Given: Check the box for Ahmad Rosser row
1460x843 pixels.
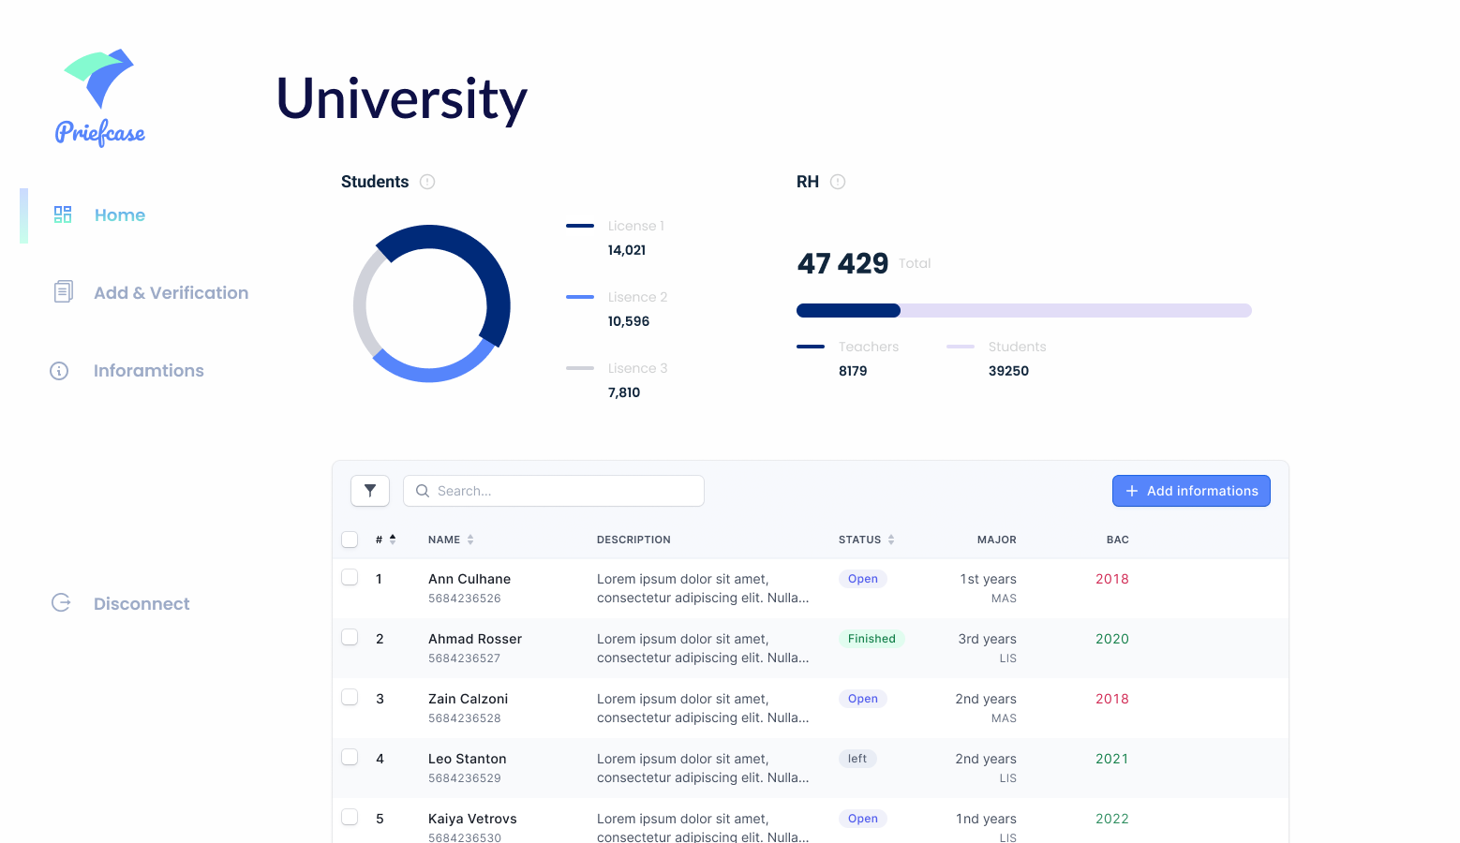Looking at the screenshot, I should [350, 637].
